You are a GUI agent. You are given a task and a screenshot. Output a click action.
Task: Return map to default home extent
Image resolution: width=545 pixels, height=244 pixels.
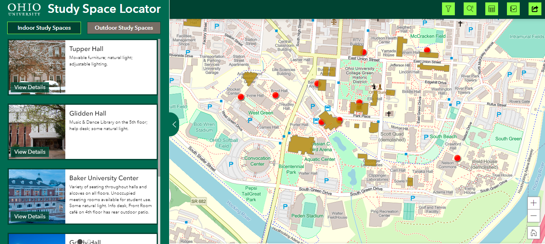533,232
